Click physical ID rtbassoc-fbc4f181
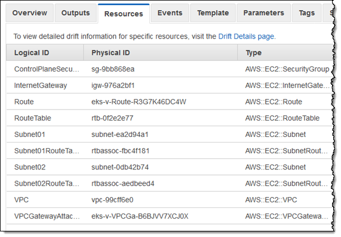341x237 pixels. (120, 151)
